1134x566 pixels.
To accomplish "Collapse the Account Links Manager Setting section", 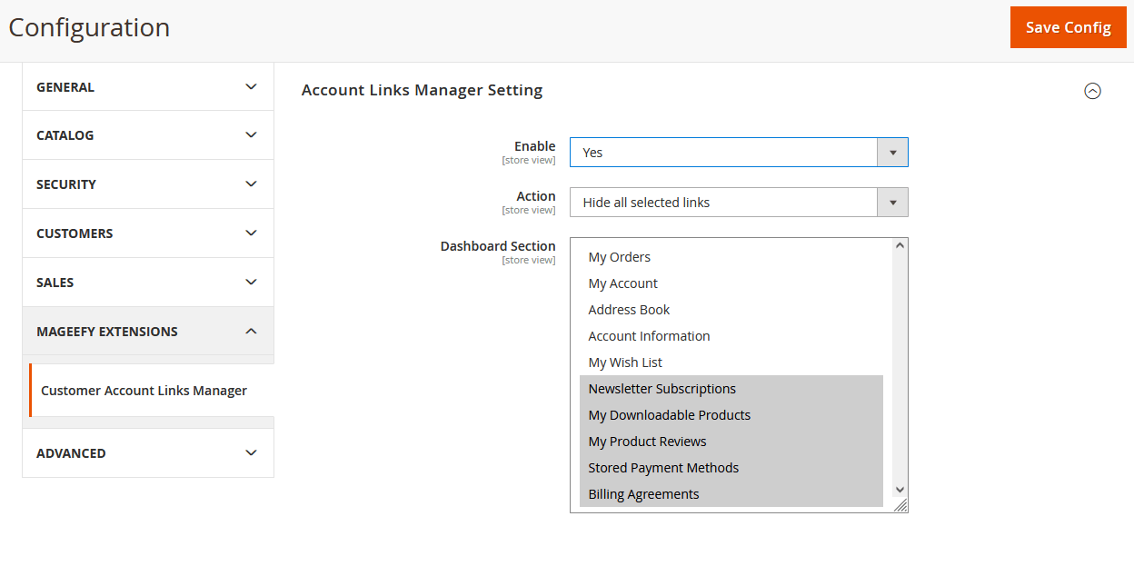I will [x=1092, y=91].
